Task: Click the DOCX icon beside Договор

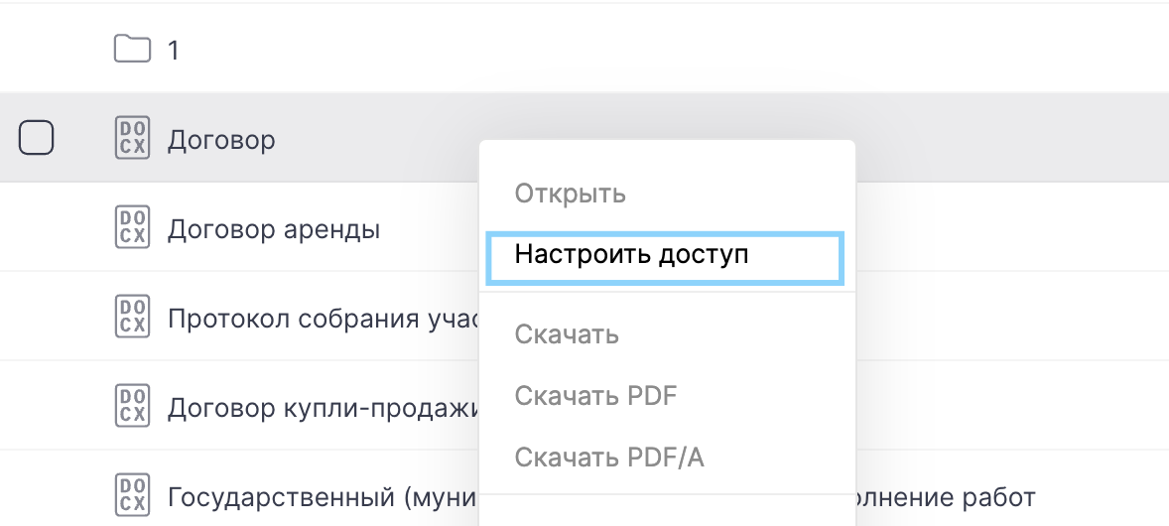Action: [132, 138]
